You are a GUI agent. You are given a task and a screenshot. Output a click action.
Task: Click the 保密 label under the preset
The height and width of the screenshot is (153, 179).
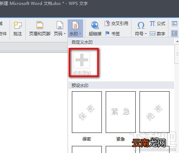pyautogui.click(x=87, y=139)
